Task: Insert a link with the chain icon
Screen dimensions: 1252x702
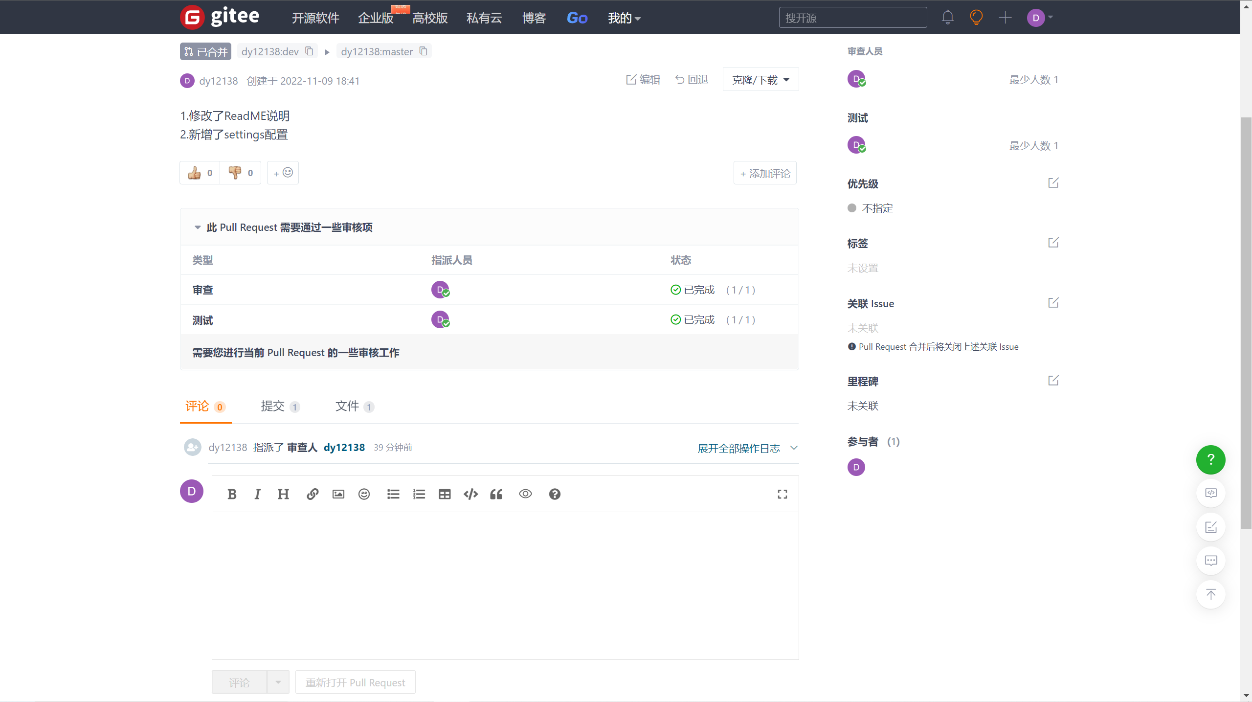Action: (313, 494)
